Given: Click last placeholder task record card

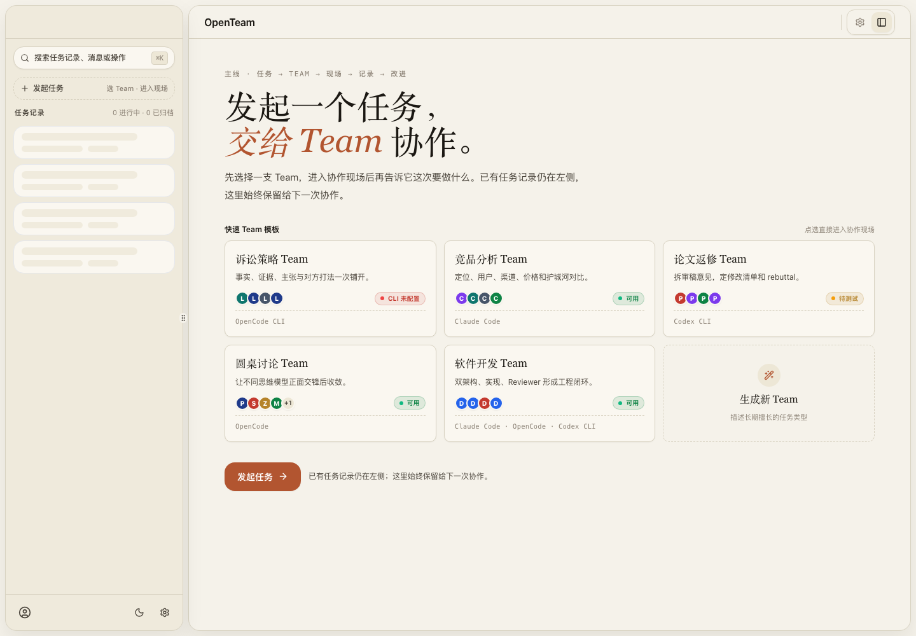Looking at the screenshot, I should point(94,257).
